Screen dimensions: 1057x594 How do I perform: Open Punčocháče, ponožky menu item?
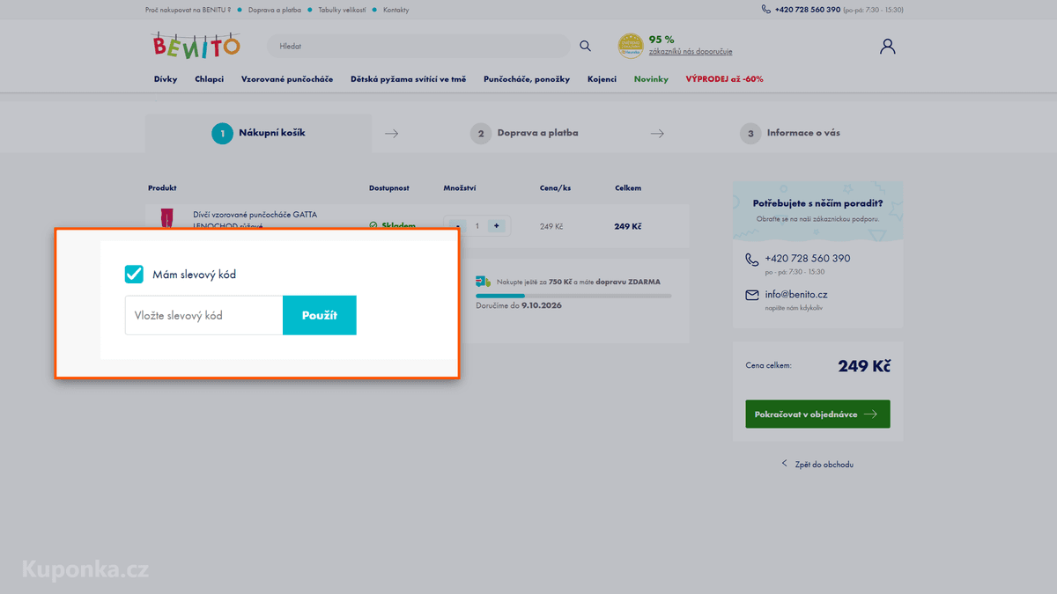527,79
